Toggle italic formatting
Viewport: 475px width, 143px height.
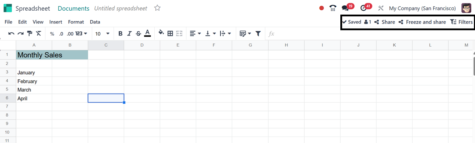[x=129, y=33]
